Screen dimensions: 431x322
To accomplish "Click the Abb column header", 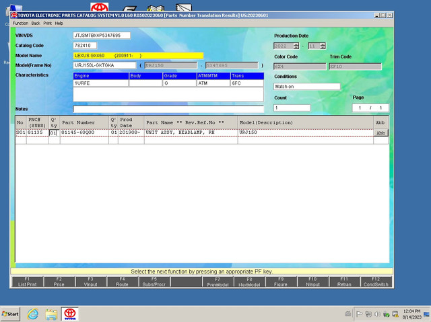I will [380, 122].
